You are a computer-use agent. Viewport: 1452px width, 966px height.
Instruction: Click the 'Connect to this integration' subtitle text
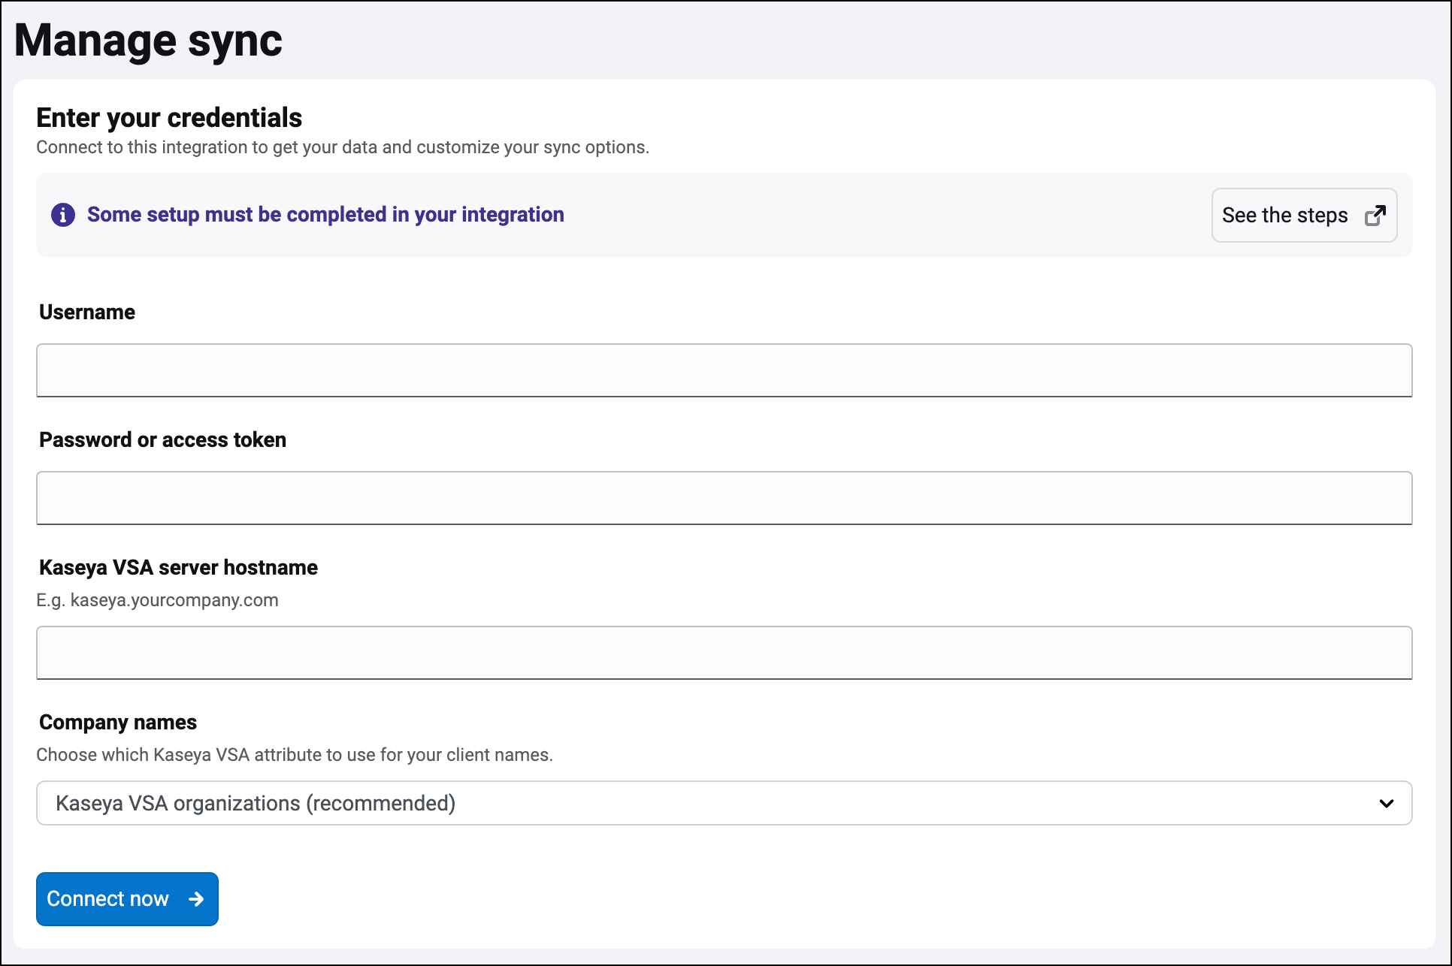coord(343,147)
